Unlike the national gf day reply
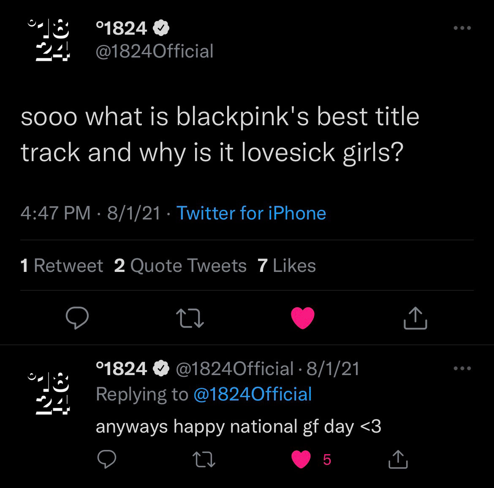 pyautogui.click(x=301, y=460)
